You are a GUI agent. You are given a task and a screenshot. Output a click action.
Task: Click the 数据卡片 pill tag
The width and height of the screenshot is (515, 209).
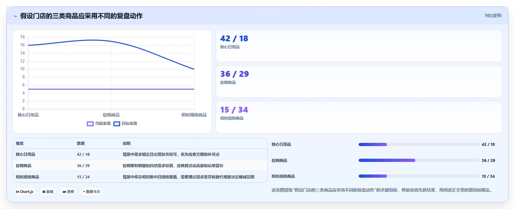click(x=92, y=192)
